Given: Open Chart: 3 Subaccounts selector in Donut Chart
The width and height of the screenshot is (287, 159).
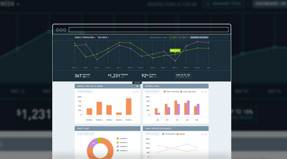Looking at the screenshot, I should 85,134.
